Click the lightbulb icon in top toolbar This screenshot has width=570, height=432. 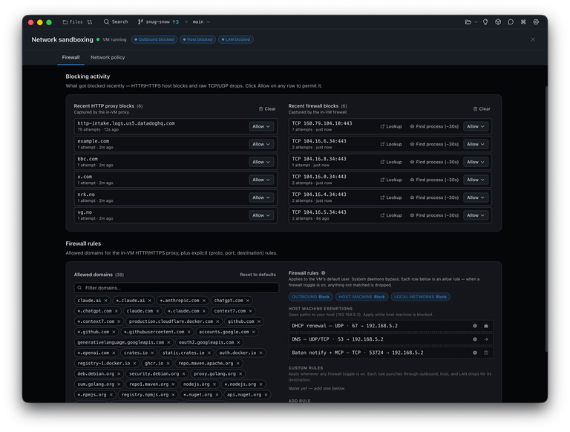[x=485, y=22]
